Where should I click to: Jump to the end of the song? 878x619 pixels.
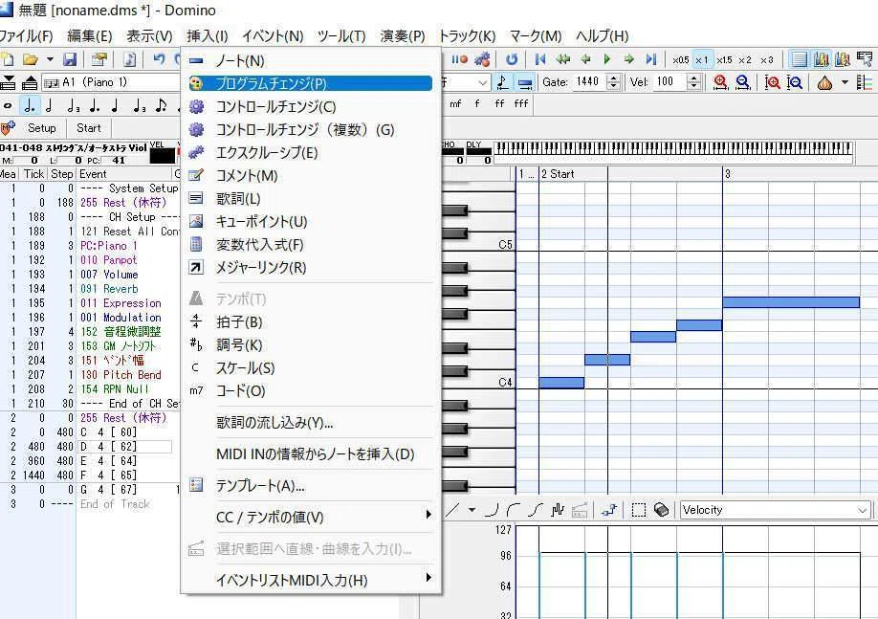pyautogui.click(x=650, y=59)
